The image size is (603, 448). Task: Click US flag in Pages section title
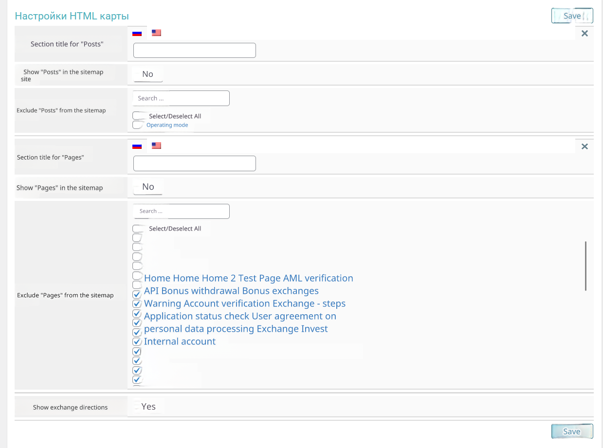coord(156,145)
